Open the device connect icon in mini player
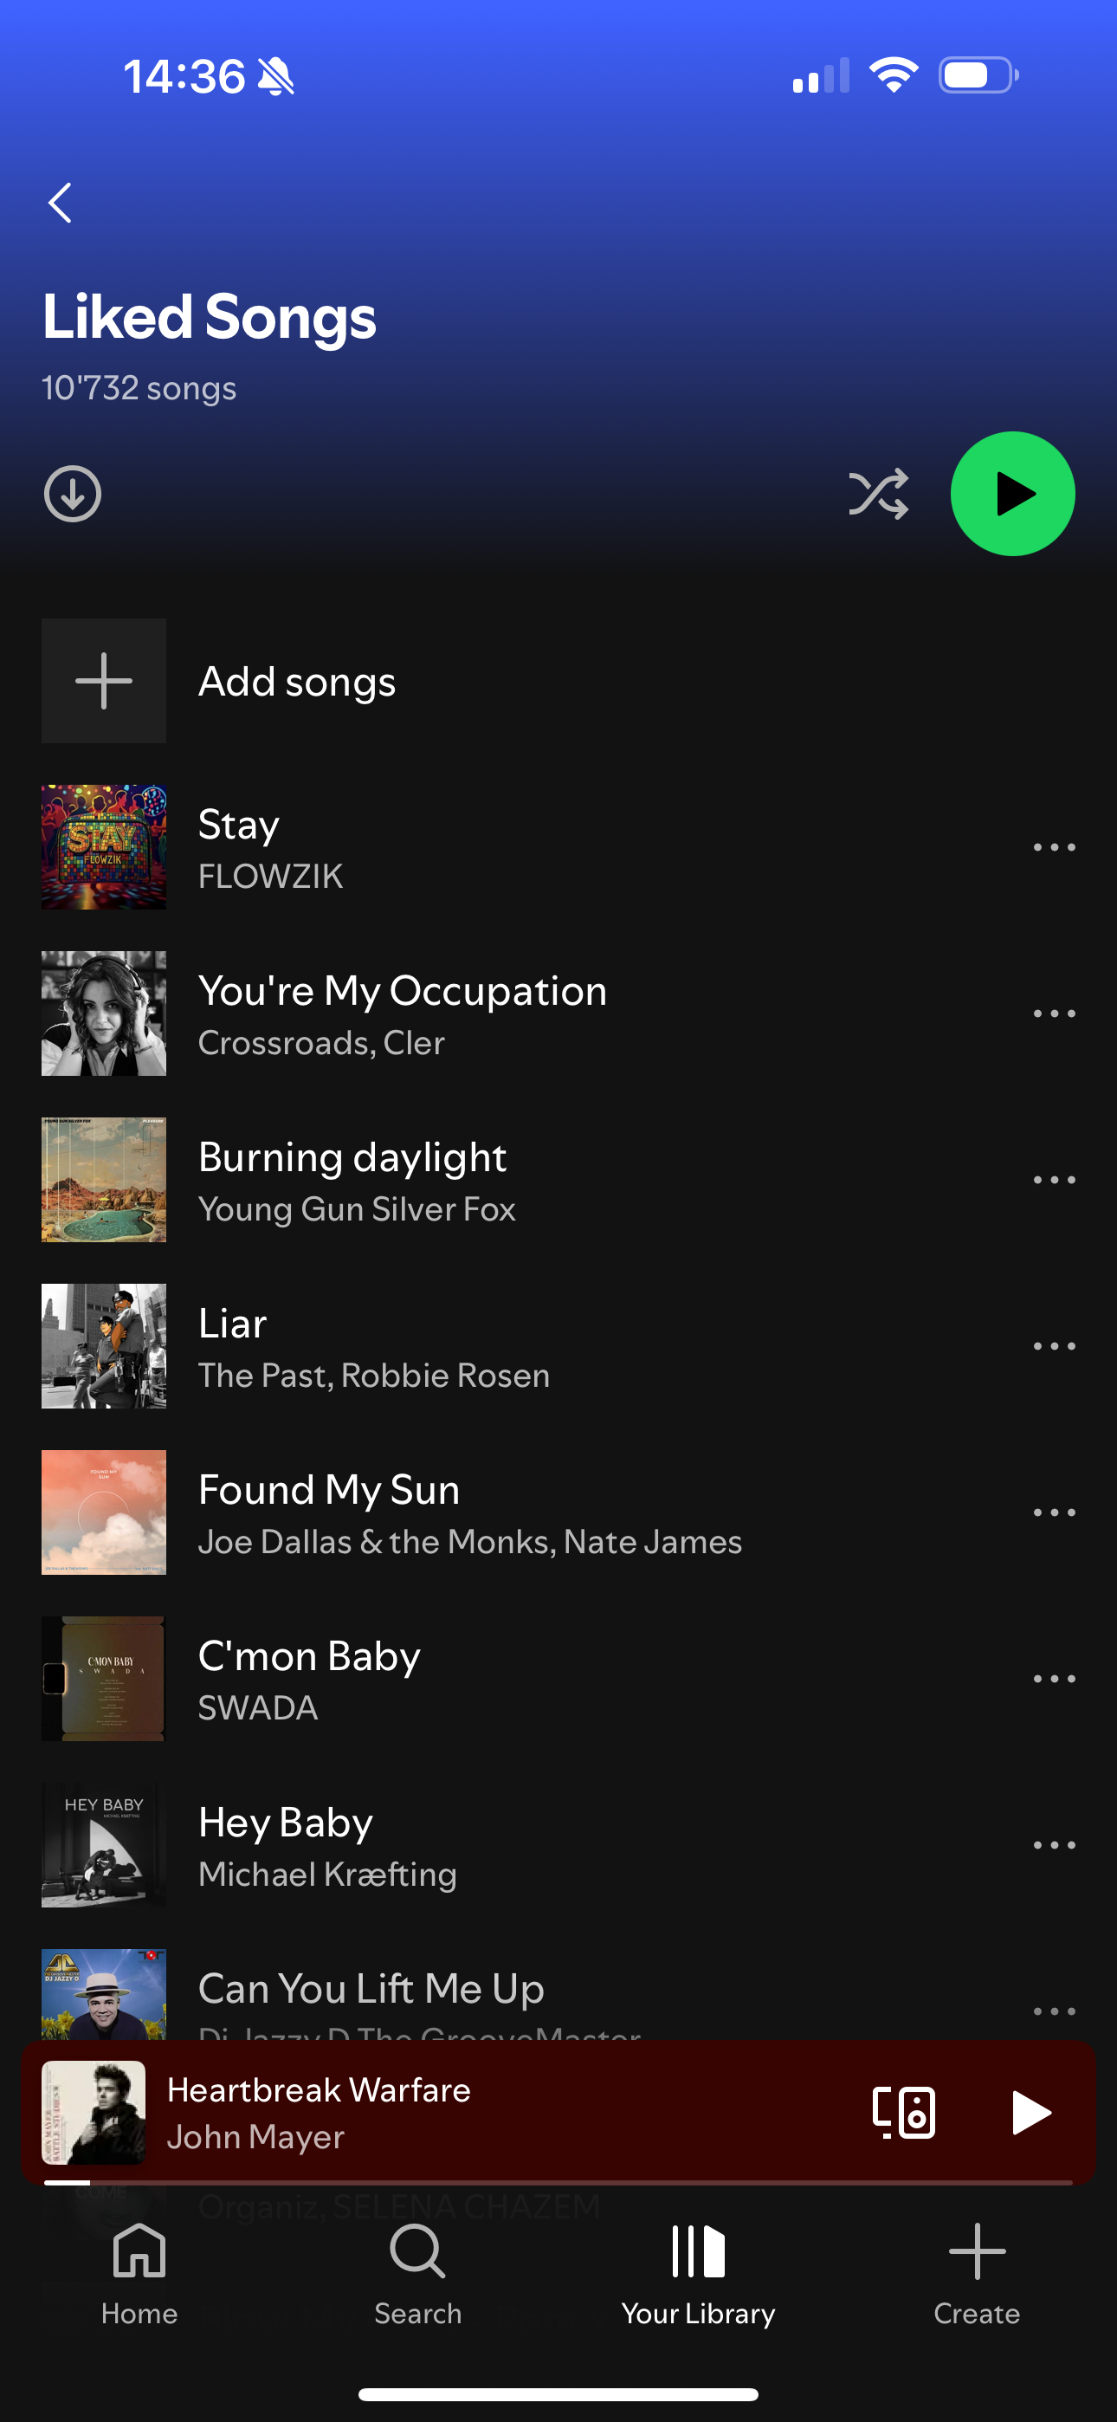The image size is (1117, 2422). (904, 2113)
